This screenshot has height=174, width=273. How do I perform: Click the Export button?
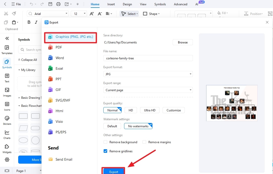[x=113, y=171]
